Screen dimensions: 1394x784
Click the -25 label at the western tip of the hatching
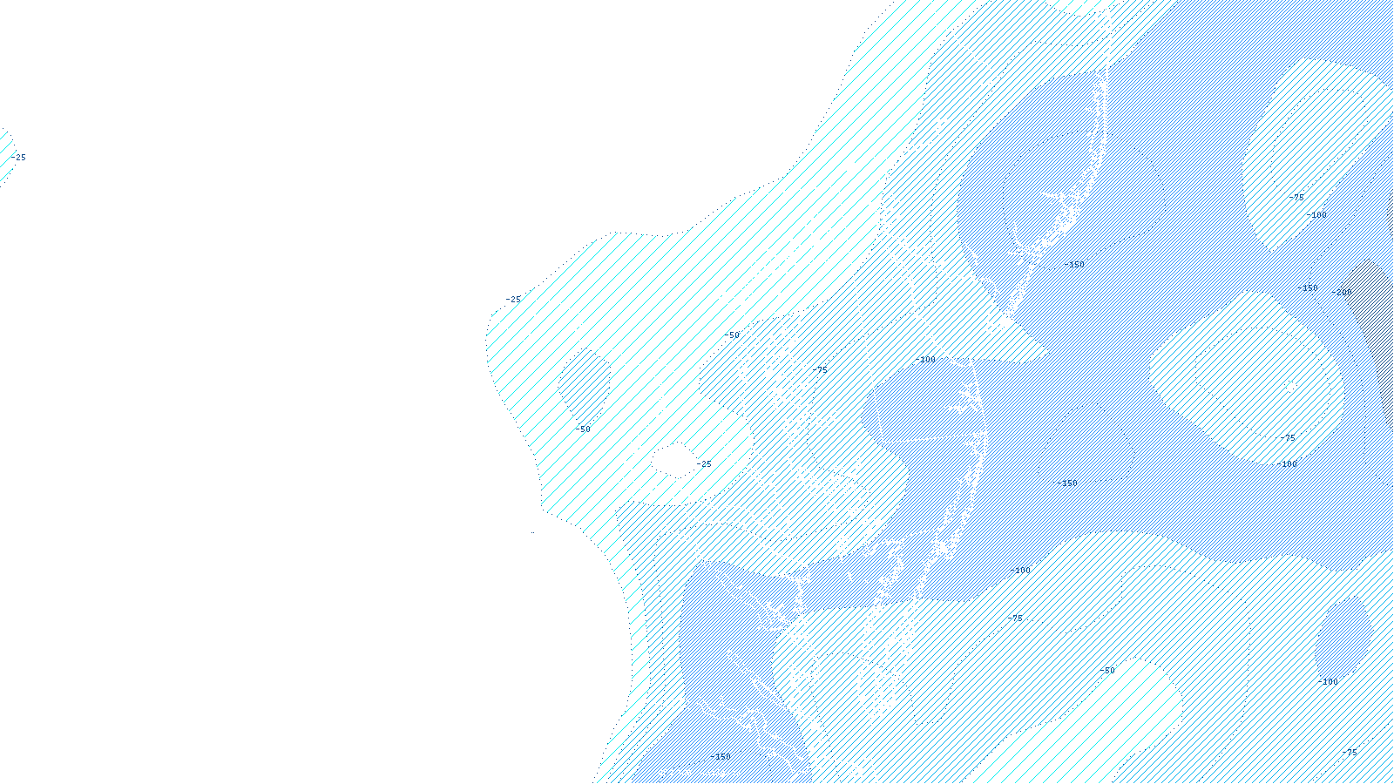[x=513, y=300]
